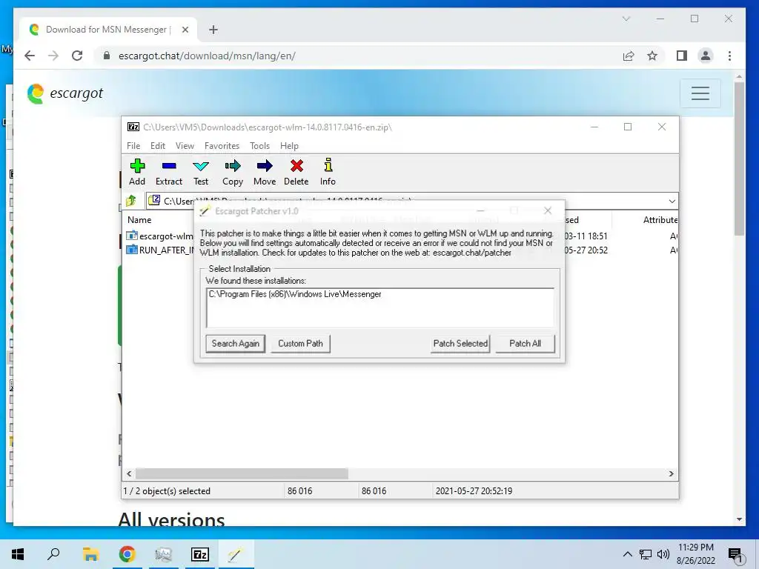Click the browser page vertical scrollbar
This screenshot has width=759, height=569.
pos(739,159)
